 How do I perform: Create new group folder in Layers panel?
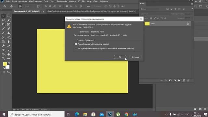pyautogui.click(x=179, y=80)
